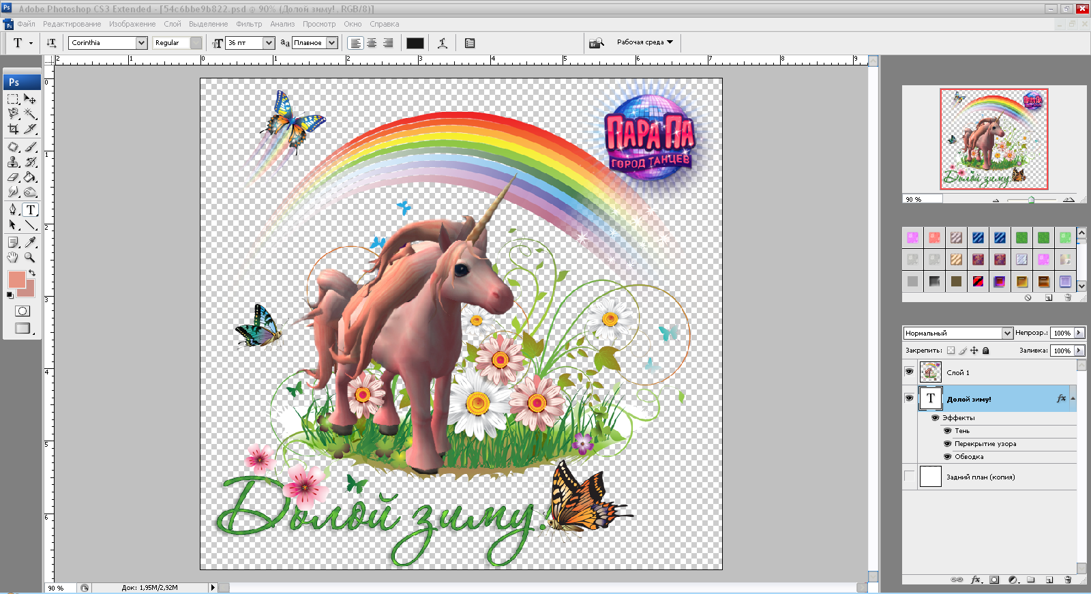
Task: Open the Заливка fill slider arrow
Action: coord(1079,351)
